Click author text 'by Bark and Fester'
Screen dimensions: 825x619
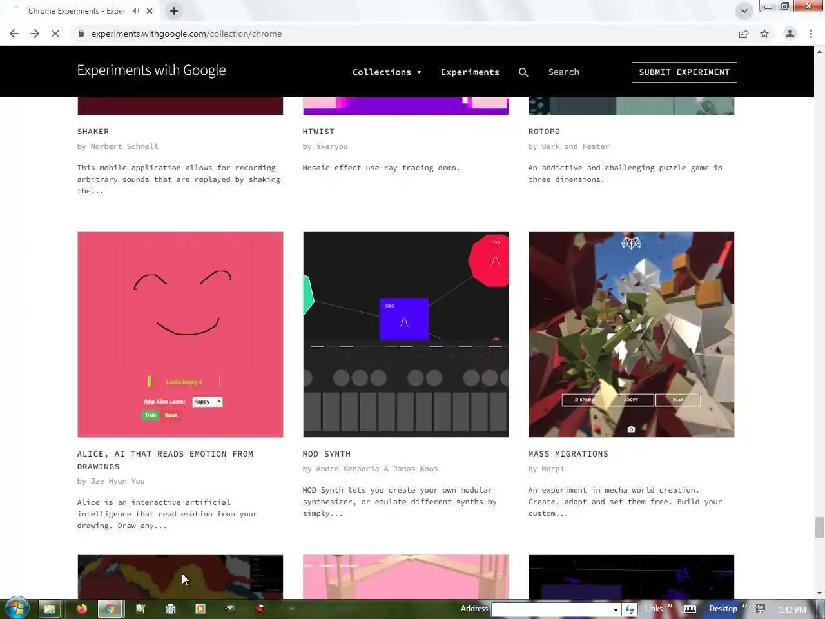point(568,146)
